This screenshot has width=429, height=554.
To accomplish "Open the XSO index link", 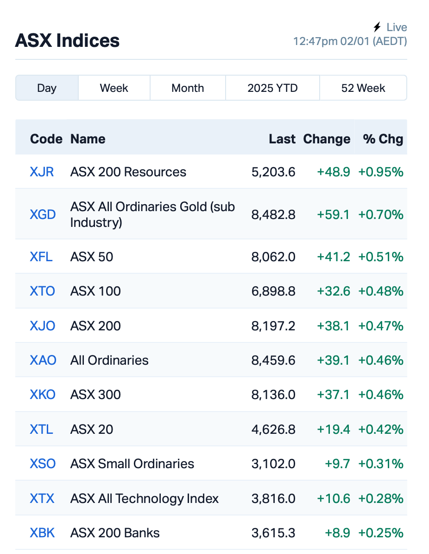I will (43, 464).
